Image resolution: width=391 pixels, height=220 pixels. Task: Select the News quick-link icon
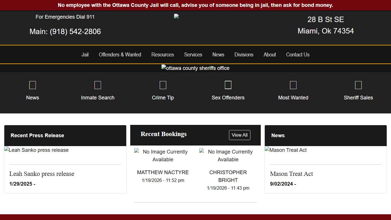point(32,85)
